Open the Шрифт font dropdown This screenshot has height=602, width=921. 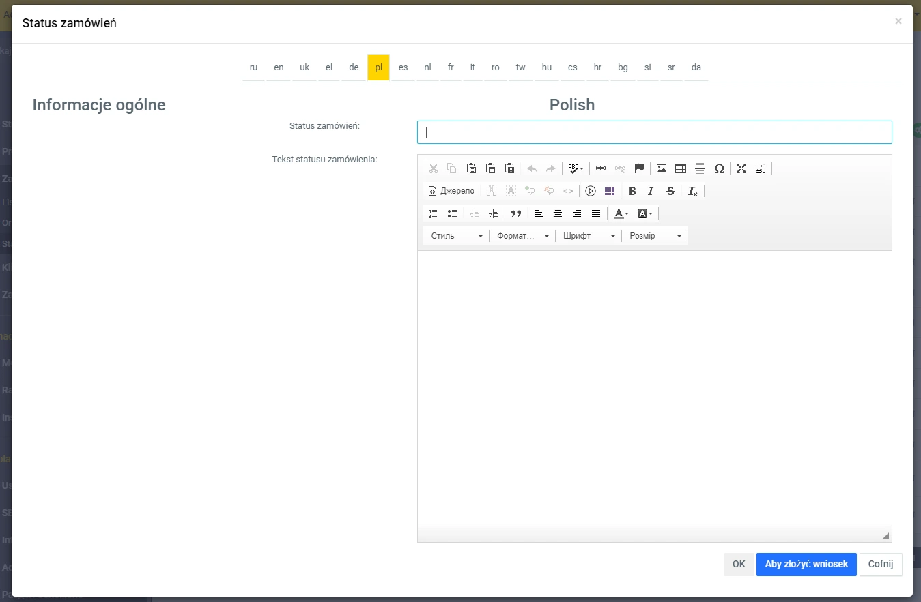coord(589,236)
